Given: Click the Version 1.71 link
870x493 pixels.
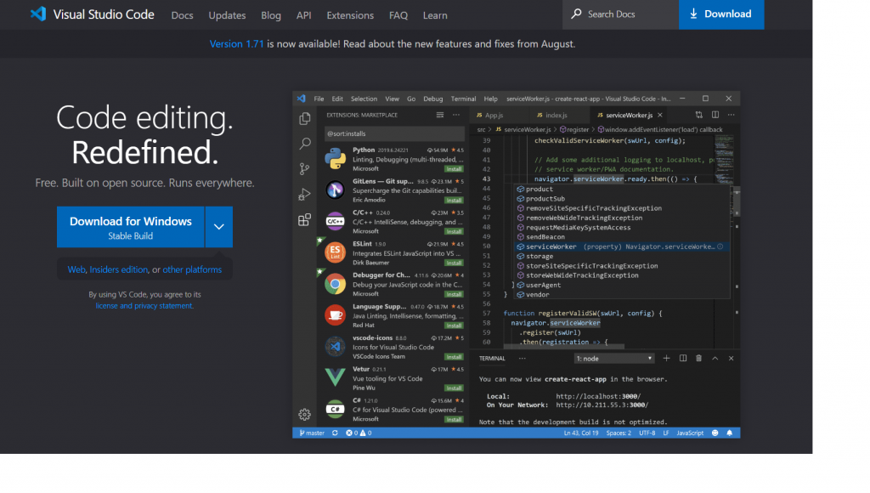Looking at the screenshot, I should tap(237, 44).
